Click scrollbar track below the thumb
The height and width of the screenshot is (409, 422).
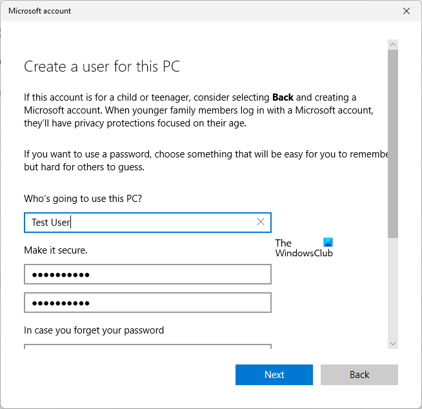(x=393, y=290)
